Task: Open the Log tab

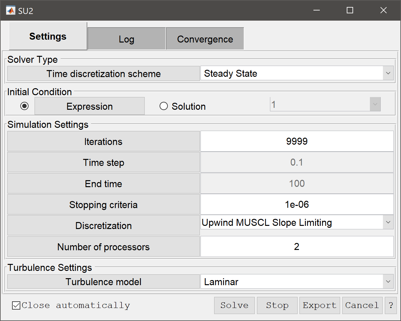Action: 127,39
